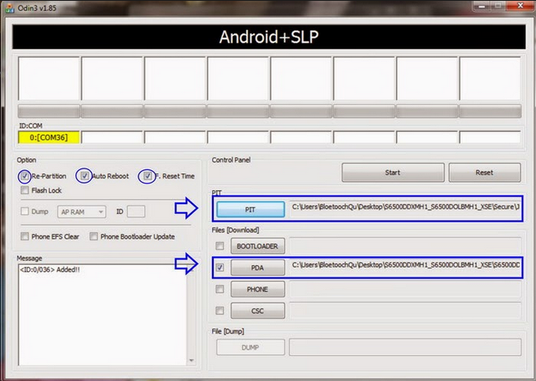Select the yellow 0:[COM36] port box

click(49, 138)
